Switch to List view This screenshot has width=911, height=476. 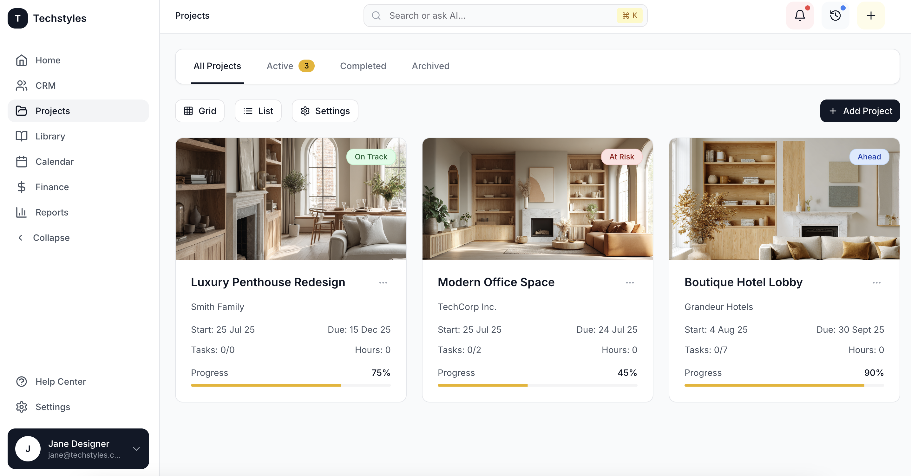coord(258,111)
